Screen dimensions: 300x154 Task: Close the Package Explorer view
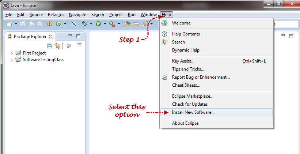point(51,36)
